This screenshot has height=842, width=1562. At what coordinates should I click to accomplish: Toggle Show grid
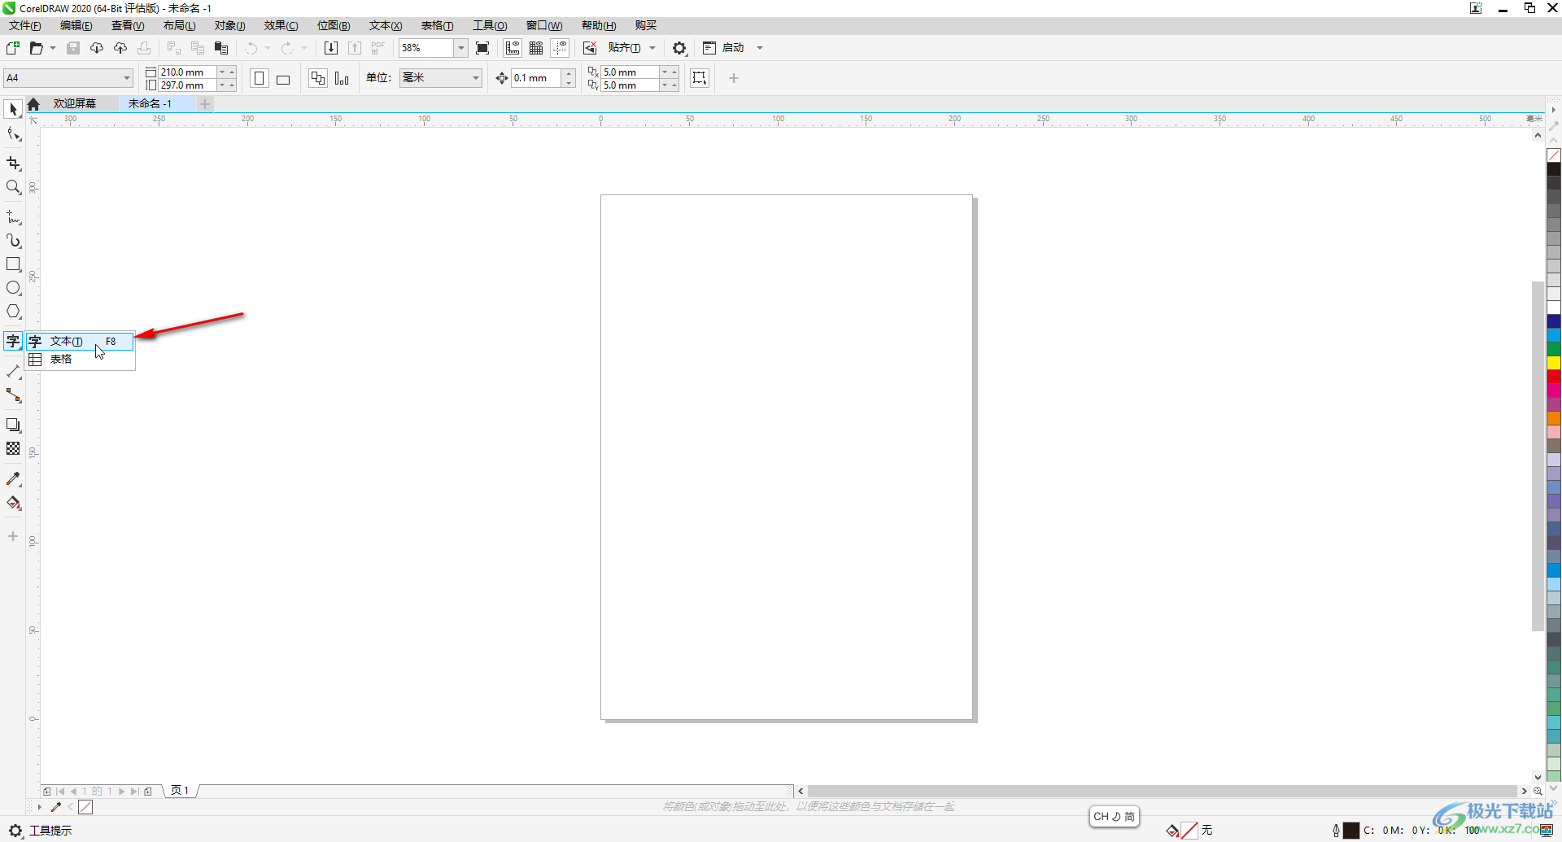coord(536,48)
